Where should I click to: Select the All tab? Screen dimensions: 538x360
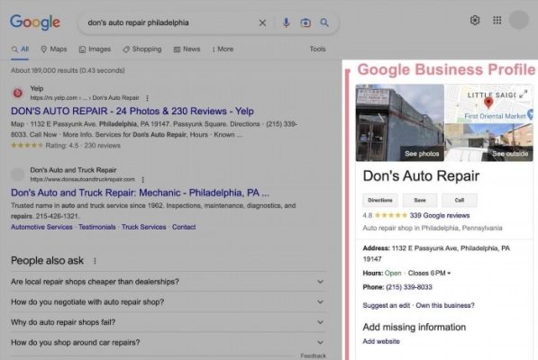[20, 49]
